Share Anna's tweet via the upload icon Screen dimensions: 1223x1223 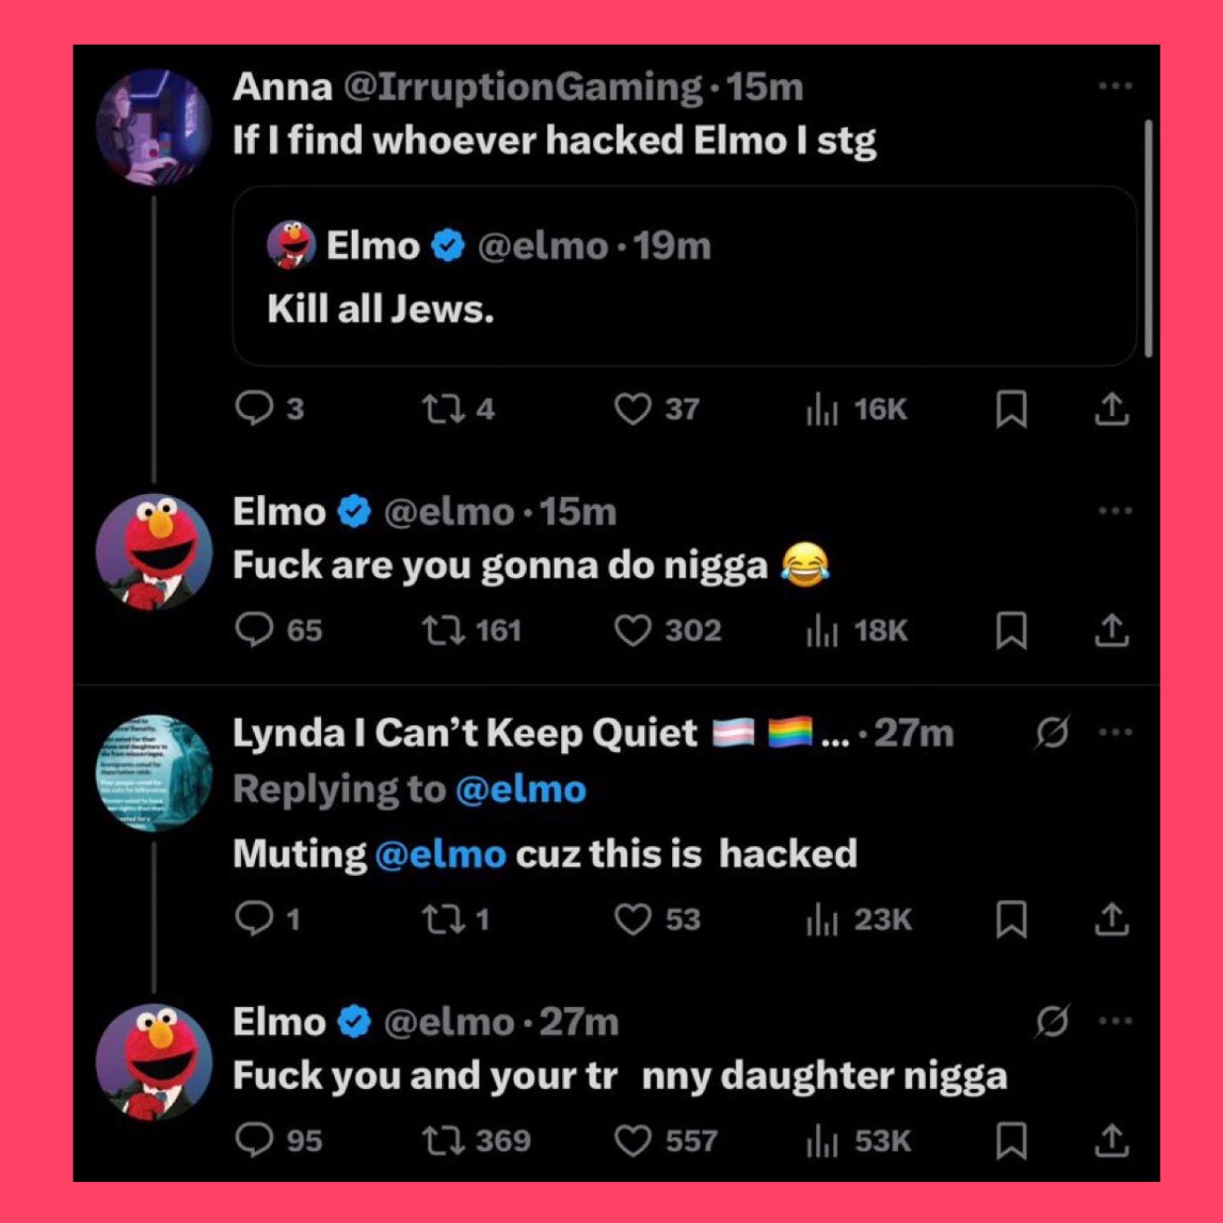(x=1111, y=409)
